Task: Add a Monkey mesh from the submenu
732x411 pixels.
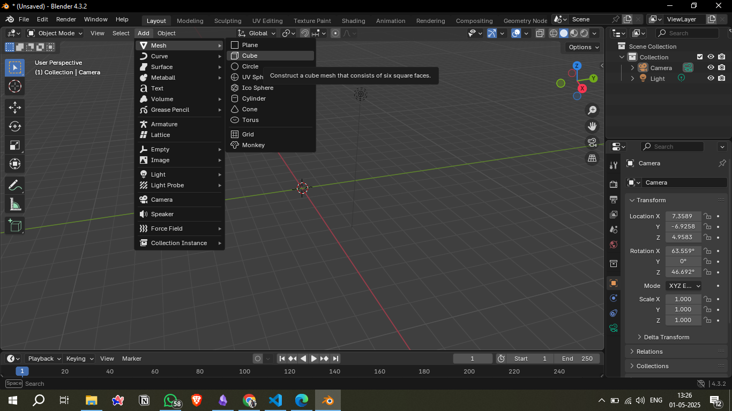Action: pos(271,145)
